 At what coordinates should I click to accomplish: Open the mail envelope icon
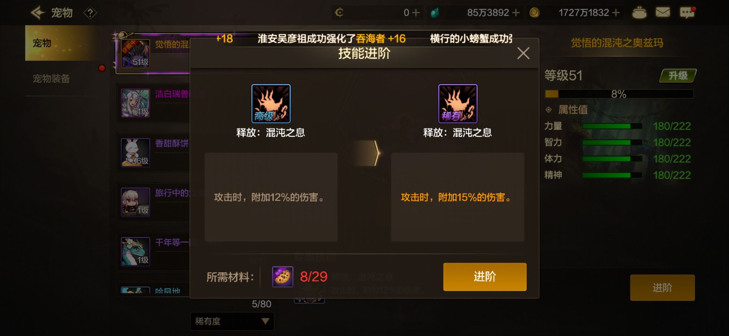[x=663, y=12]
